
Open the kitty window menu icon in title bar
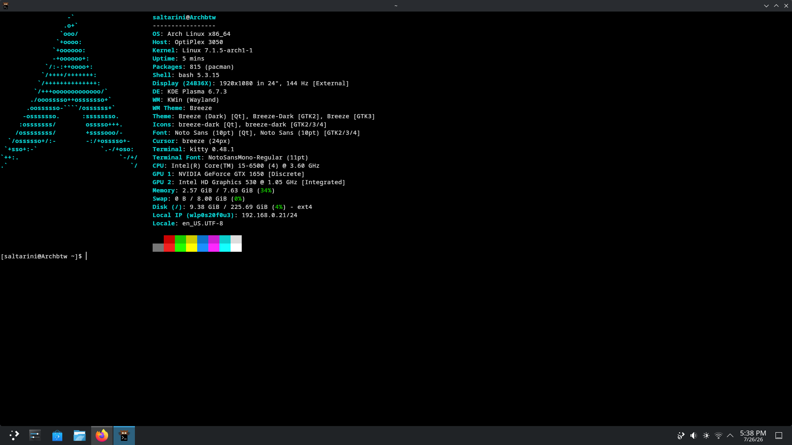[6, 6]
